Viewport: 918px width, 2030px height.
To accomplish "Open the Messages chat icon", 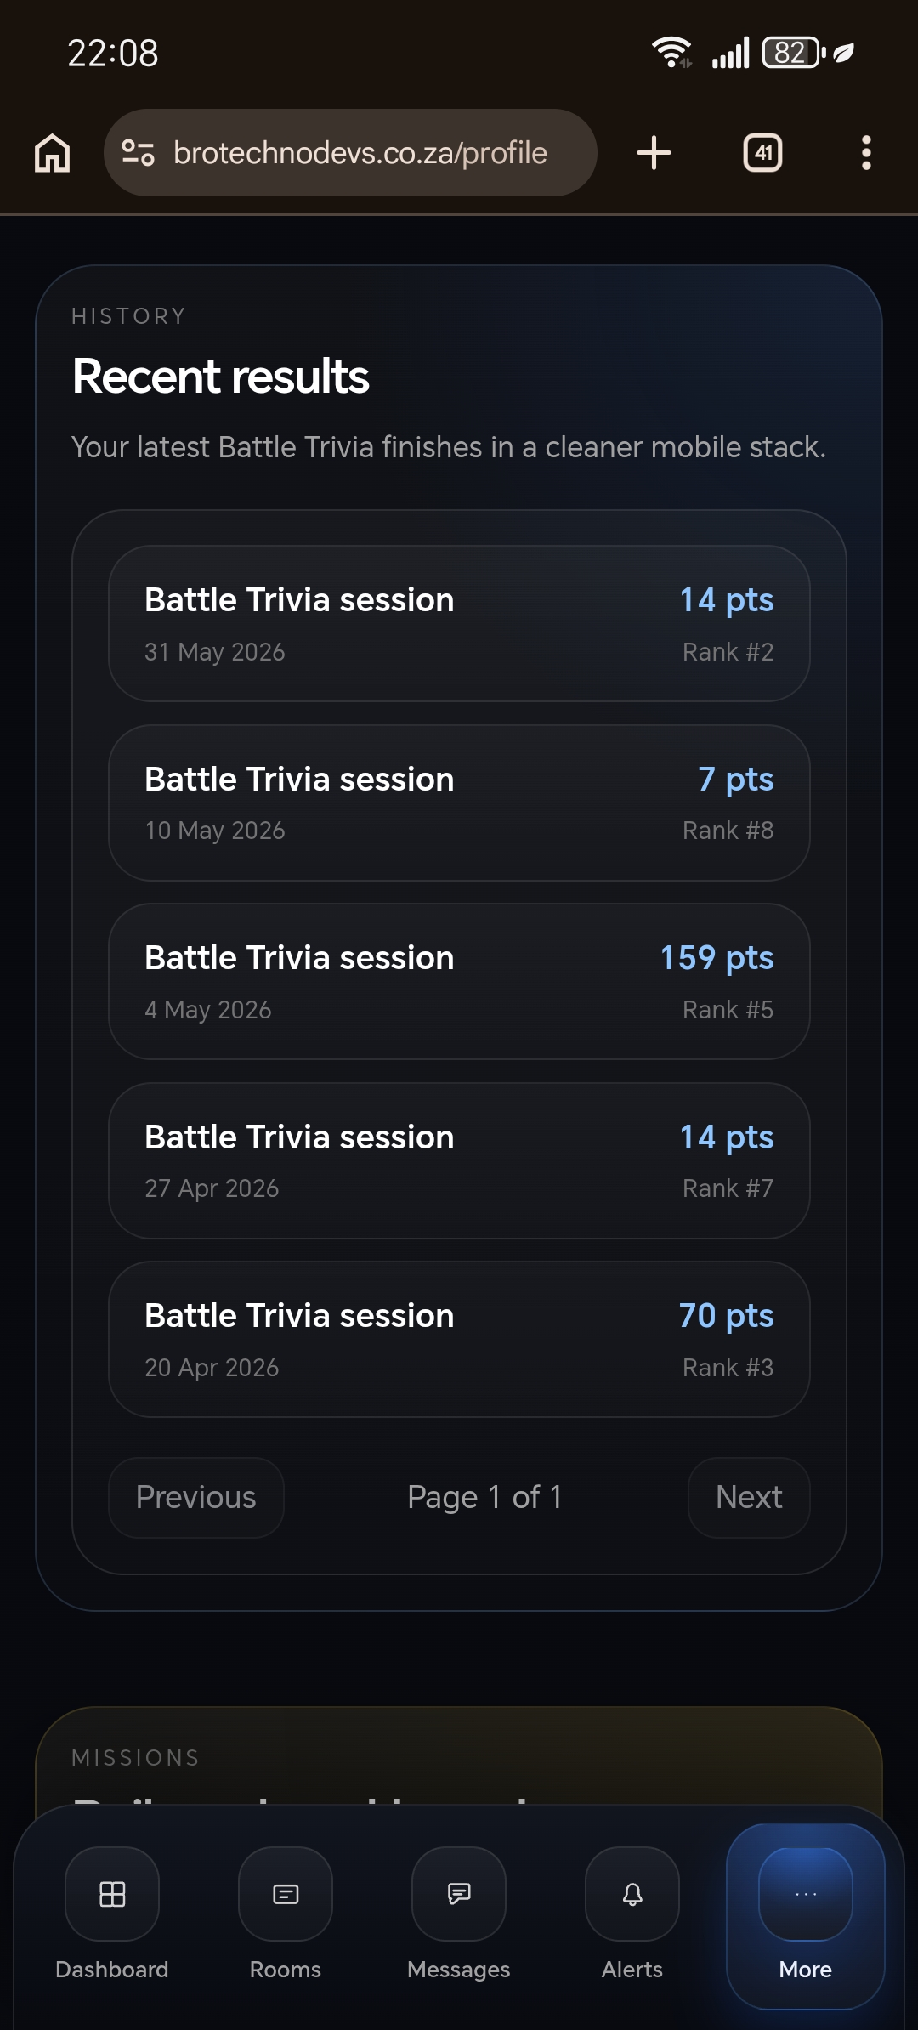I will point(459,1893).
